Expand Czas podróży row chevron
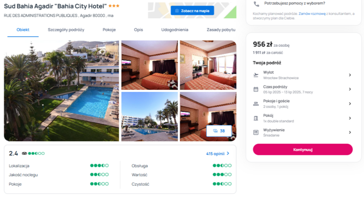Screen dimensions: 364x199 click(350, 90)
